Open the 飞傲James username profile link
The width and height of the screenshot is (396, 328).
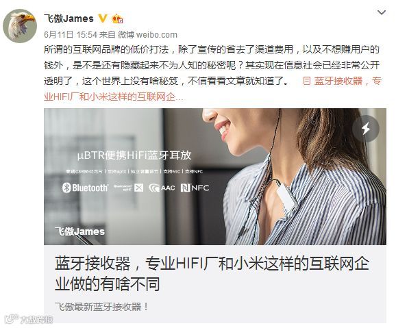click(x=69, y=18)
